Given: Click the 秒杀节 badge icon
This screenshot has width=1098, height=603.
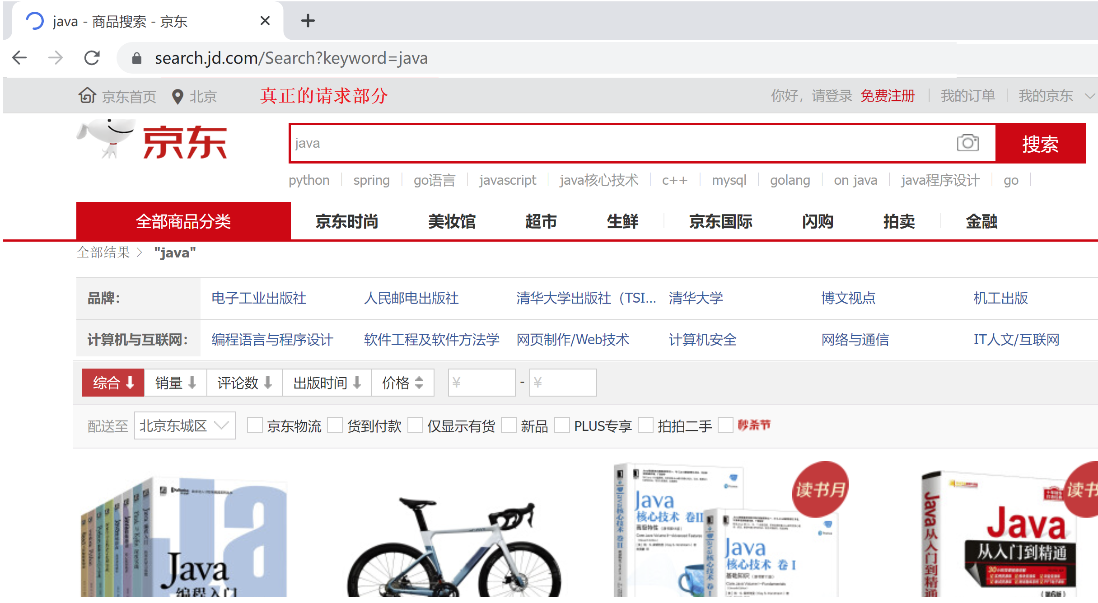Looking at the screenshot, I should tap(754, 425).
